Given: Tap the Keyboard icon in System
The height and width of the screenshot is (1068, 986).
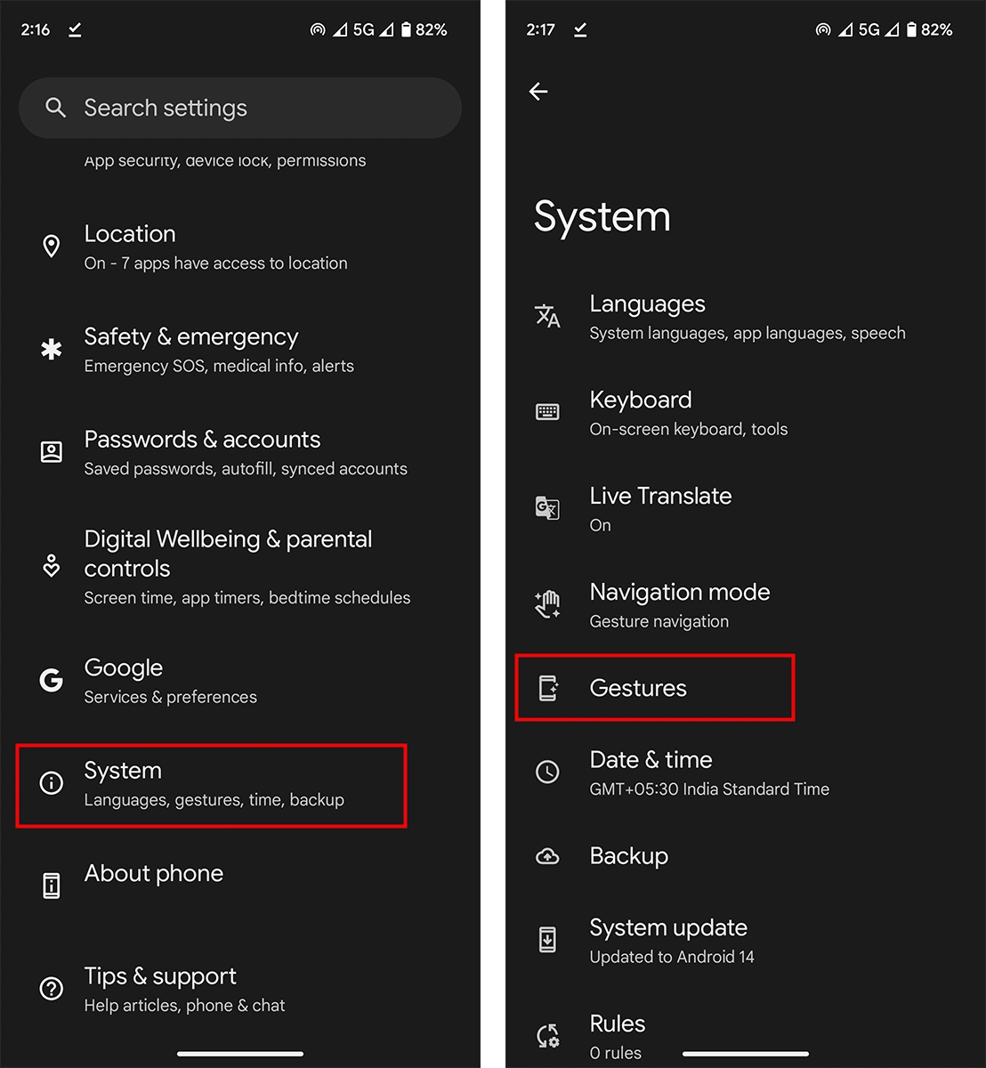Looking at the screenshot, I should point(547,412).
